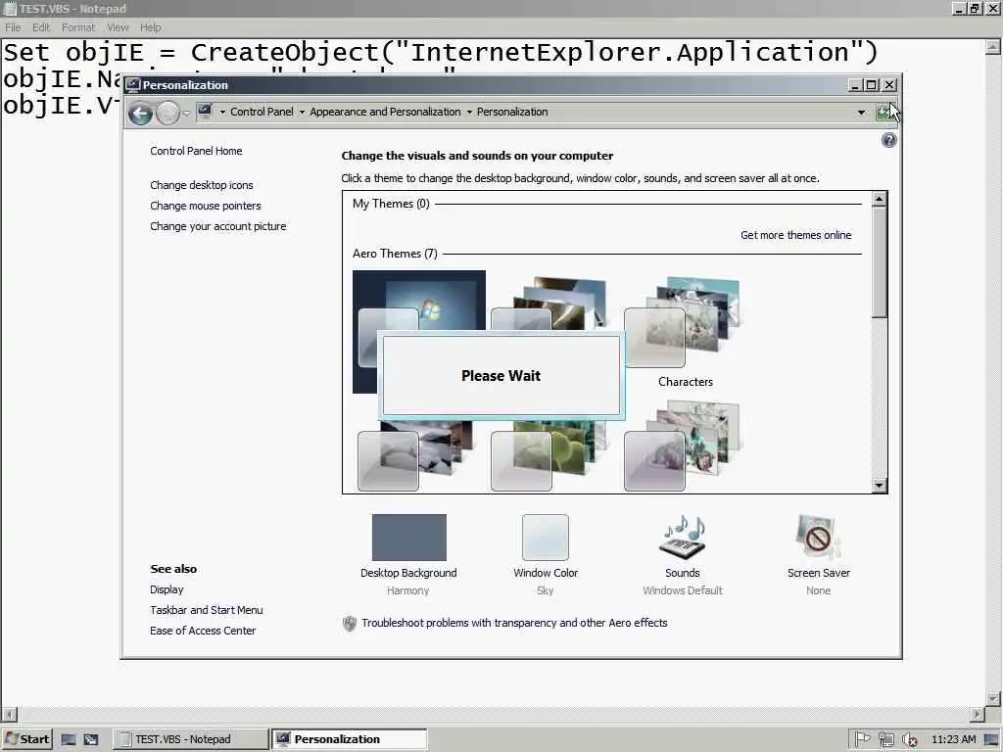Click the Aero troubleshooter shield icon

350,624
